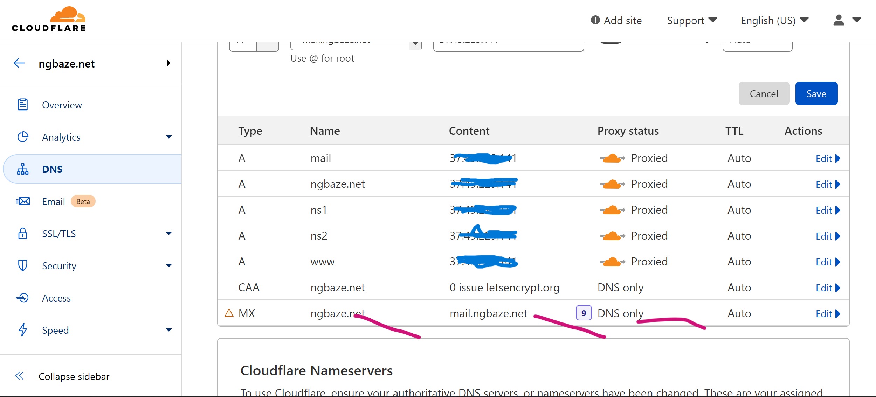
Task: Click the Overview clipboard icon
Action: pos(23,105)
